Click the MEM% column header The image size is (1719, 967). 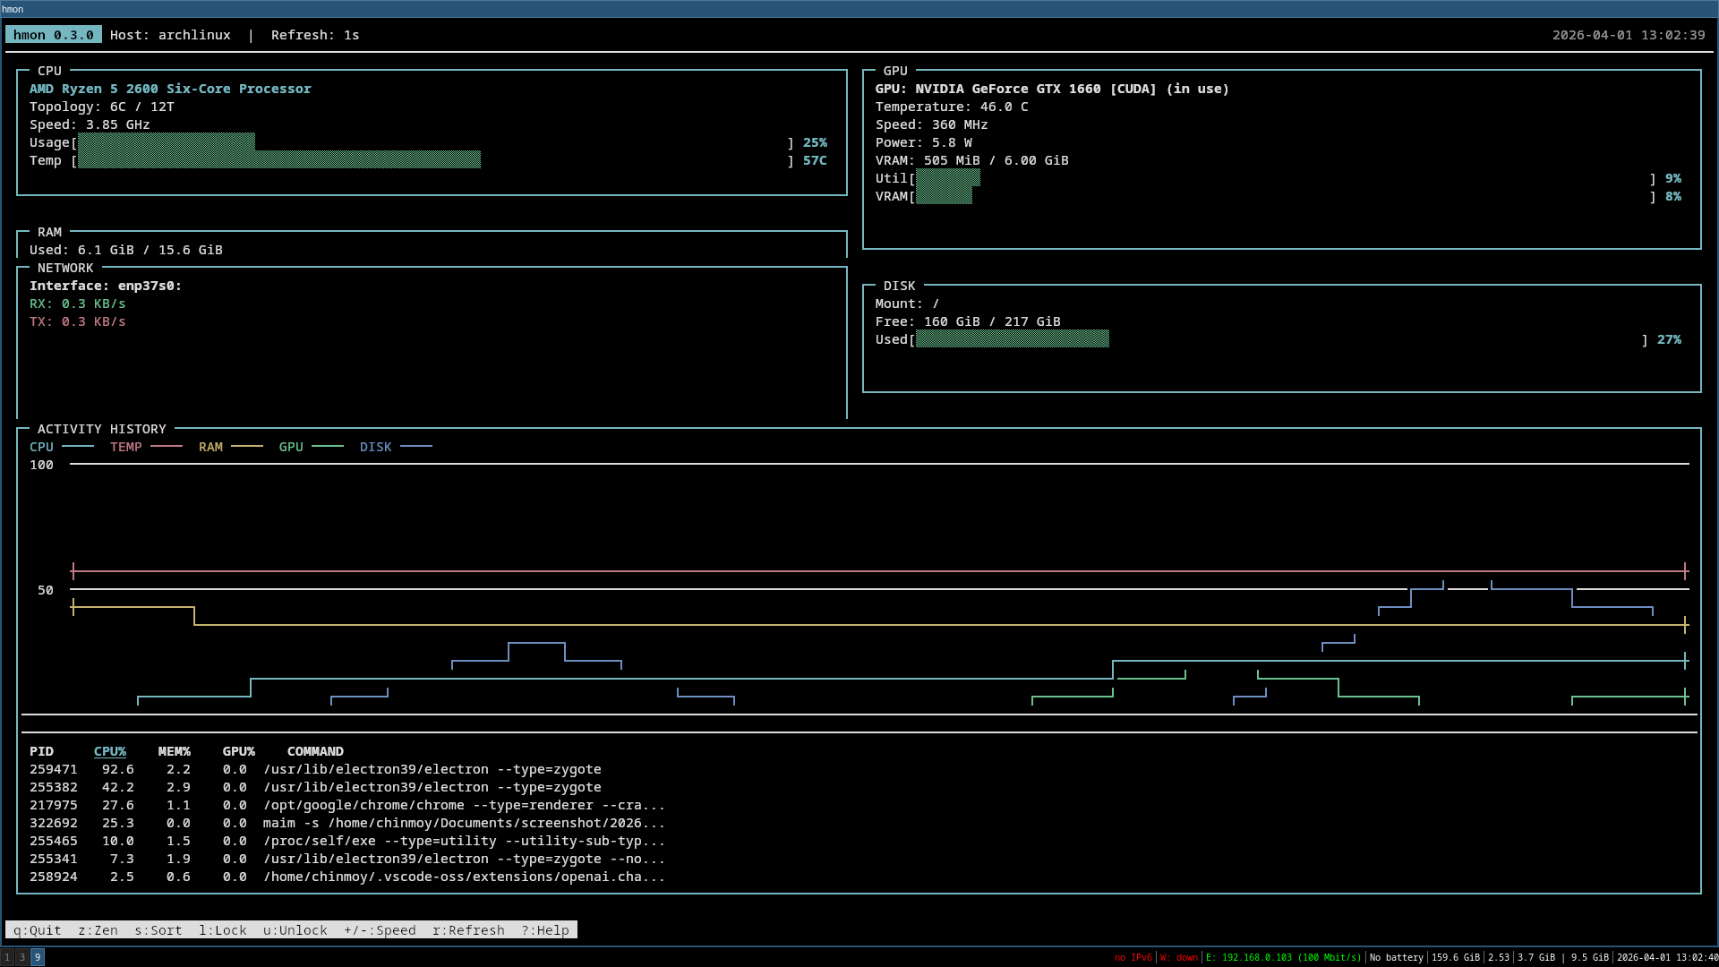coord(174,751)
